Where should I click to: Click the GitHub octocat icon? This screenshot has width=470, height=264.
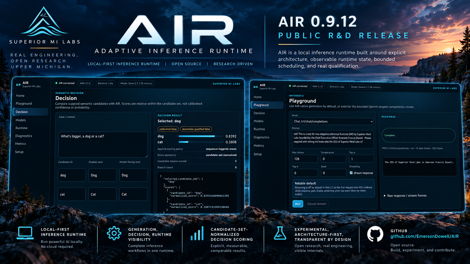coord(375,234)
